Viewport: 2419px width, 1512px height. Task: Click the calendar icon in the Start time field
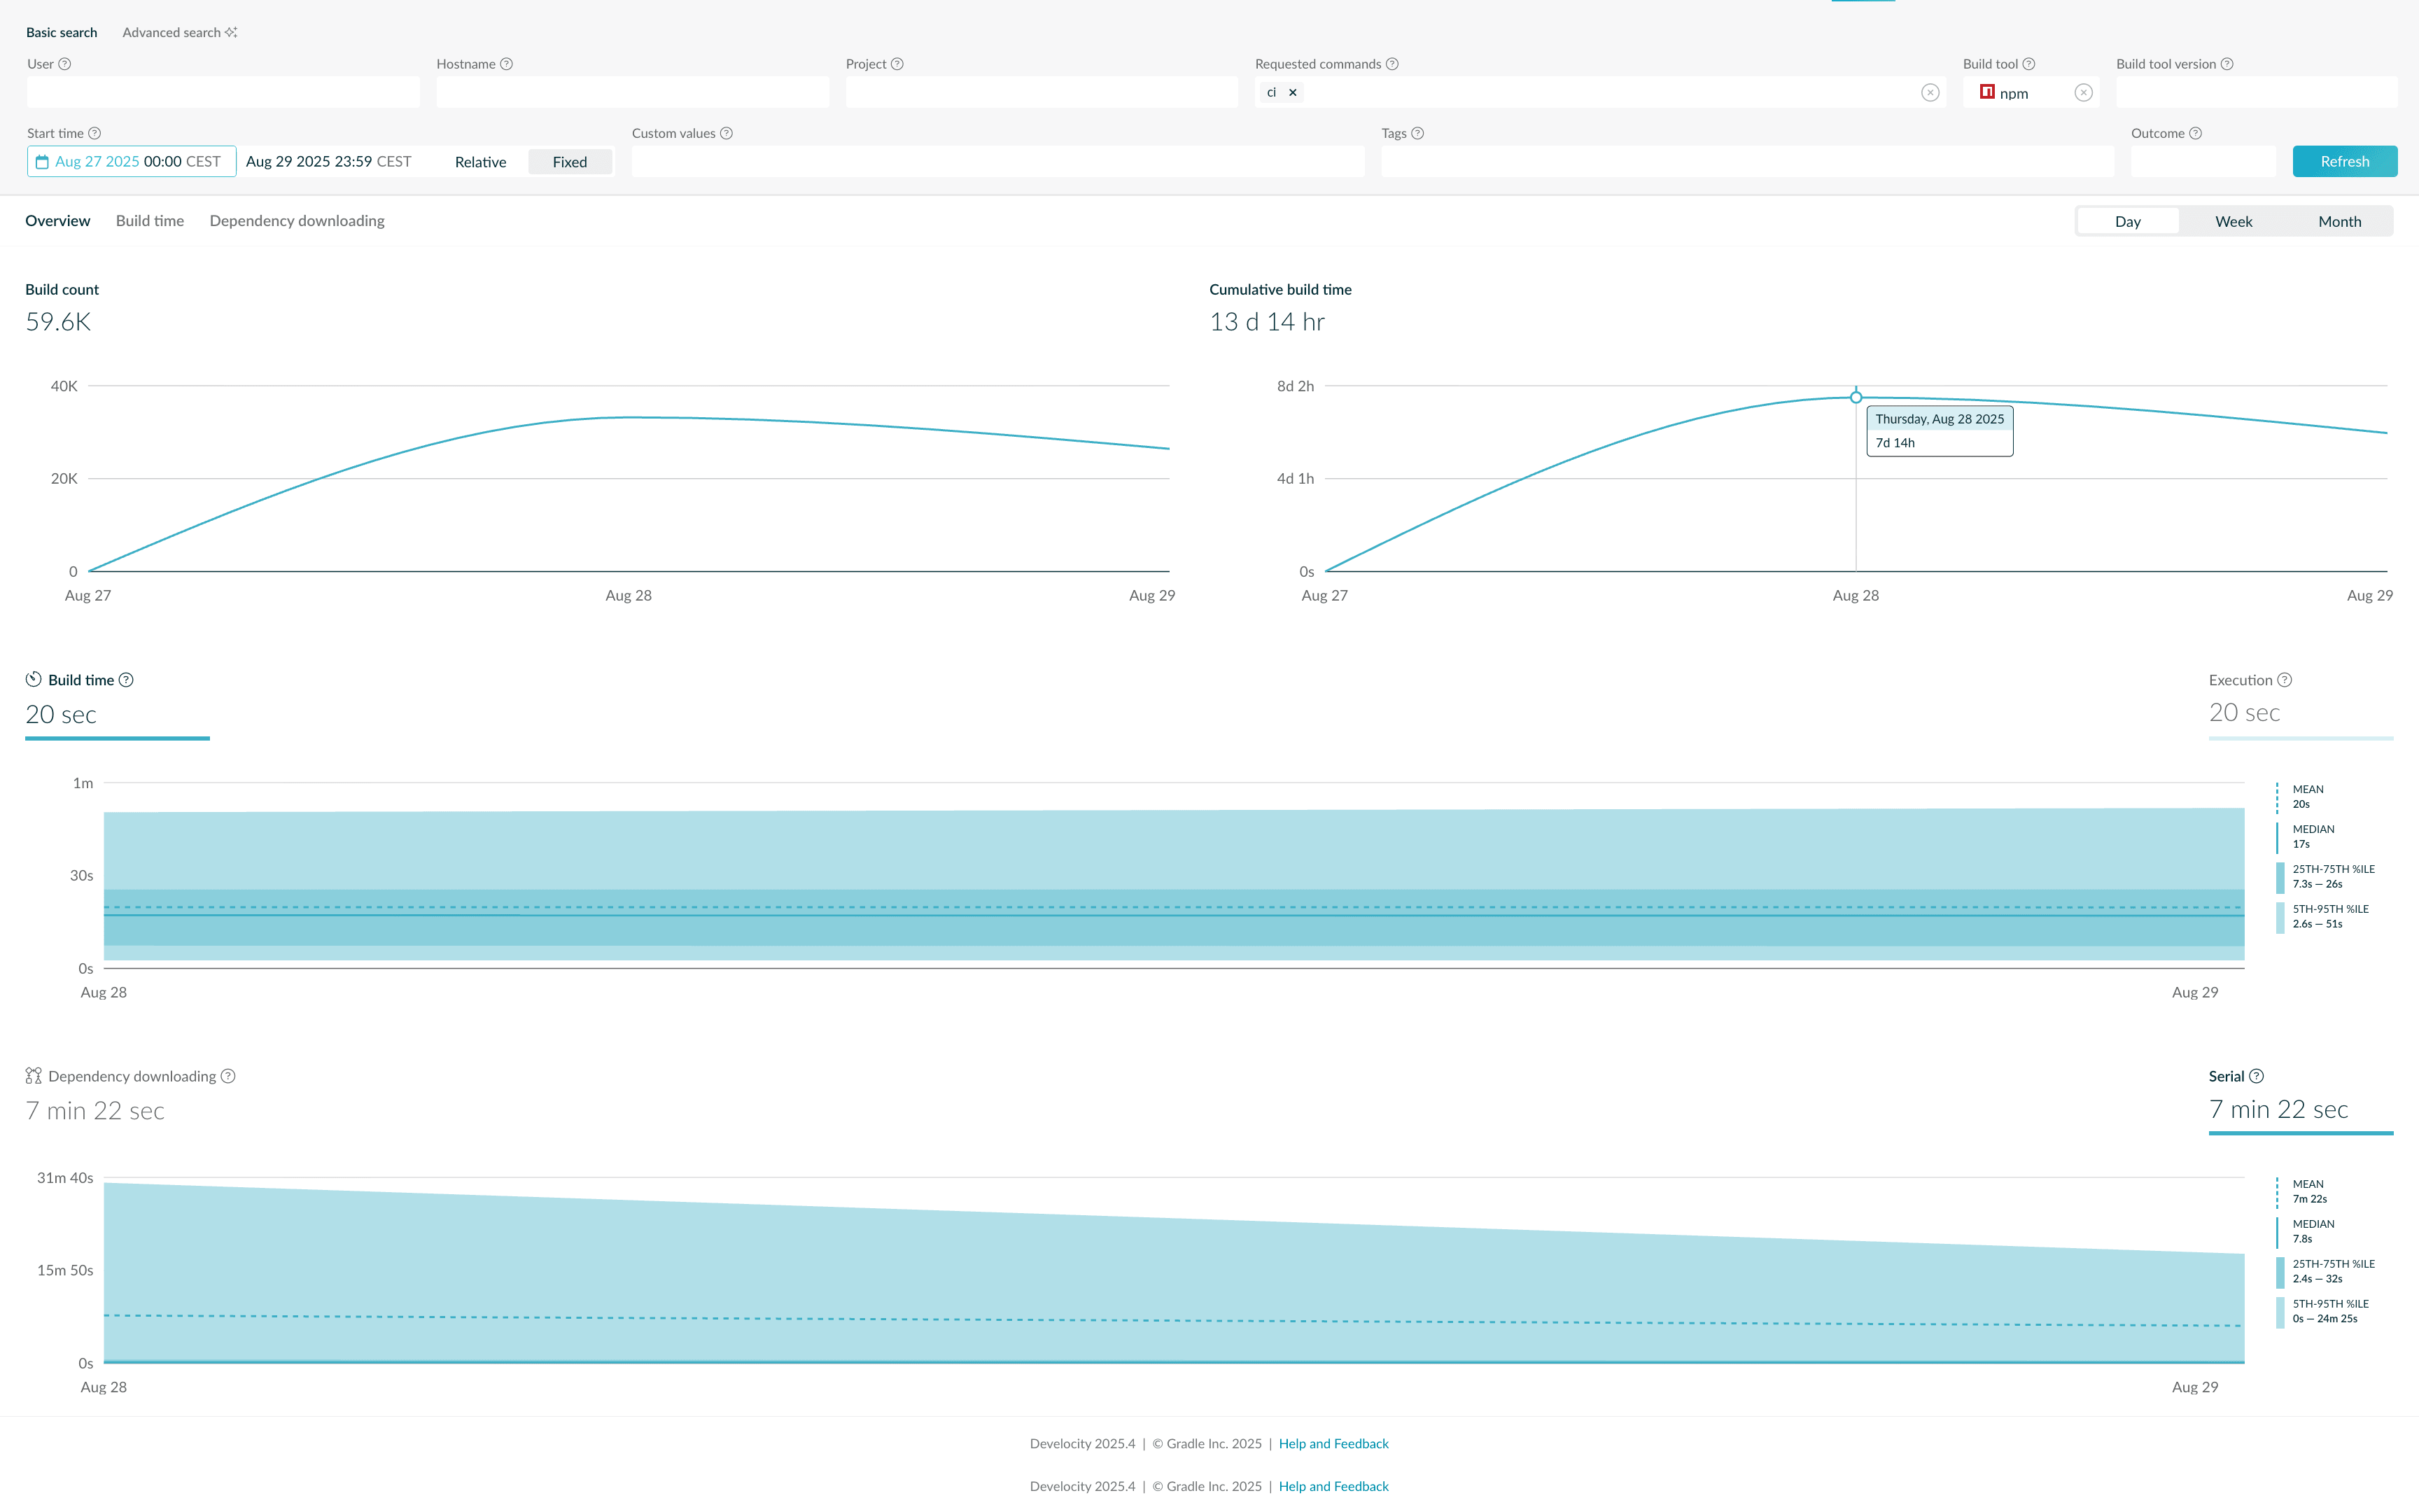pos(42,161)
